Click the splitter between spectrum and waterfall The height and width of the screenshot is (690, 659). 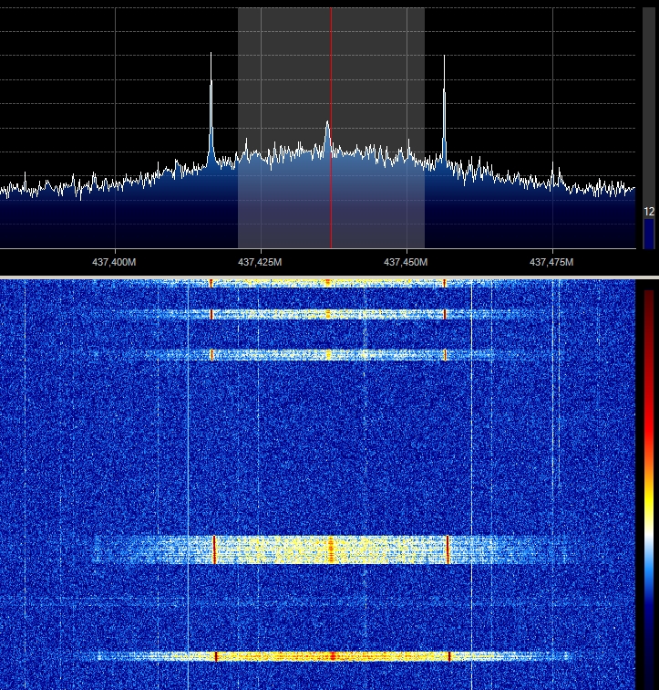pyautogui.click(x=329, y=277)
